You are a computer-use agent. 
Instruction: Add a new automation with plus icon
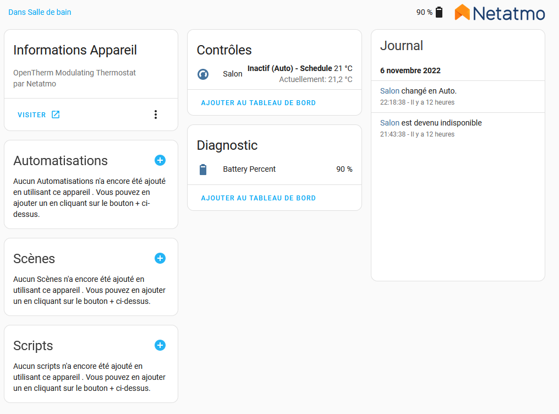click(160, 160)
